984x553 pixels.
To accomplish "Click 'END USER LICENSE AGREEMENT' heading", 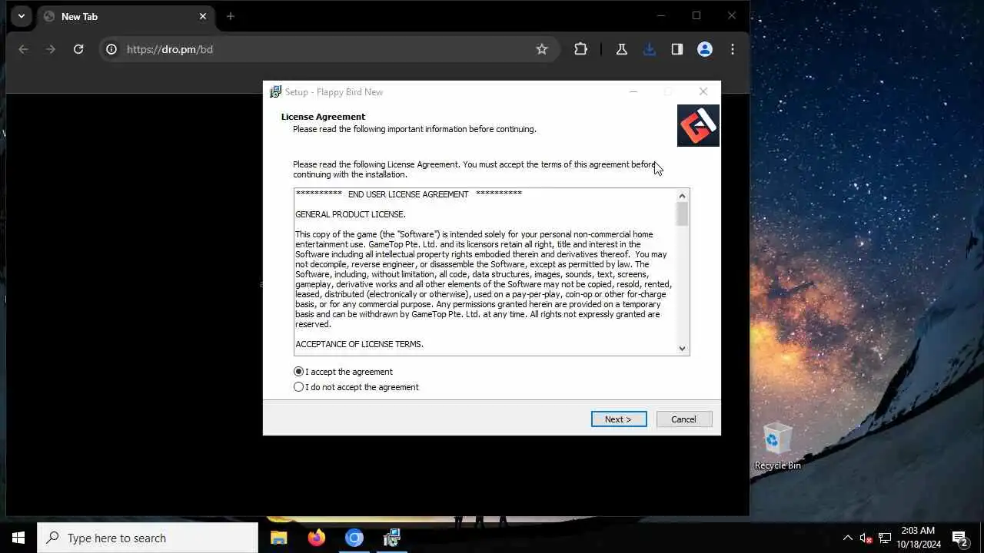I will click(408, 194).
